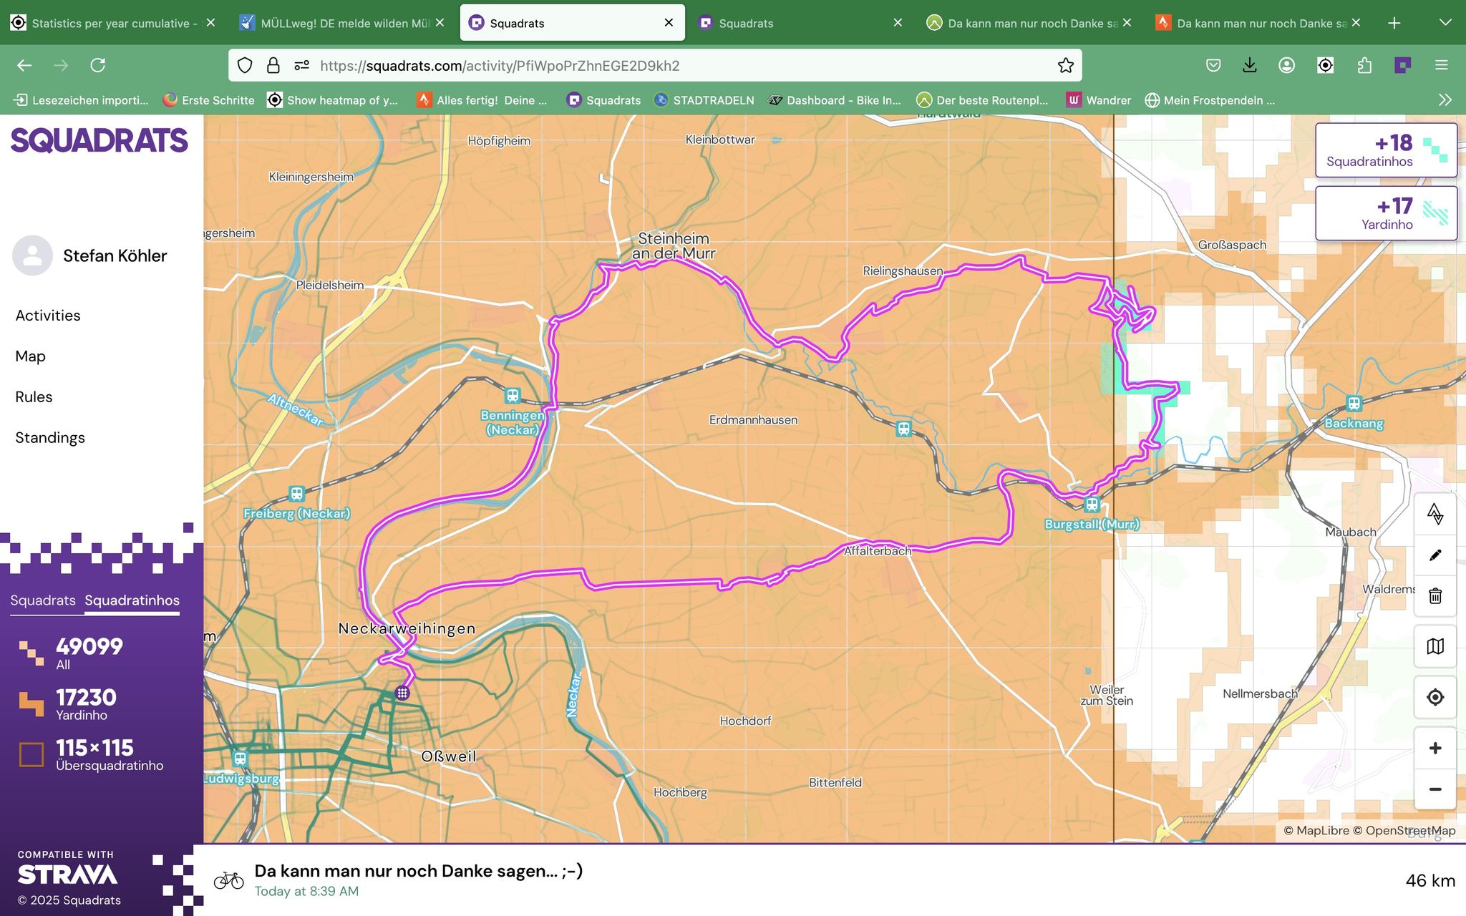Open the Firefox hamburger application menu

pyautogui.click(x=1441, y=66)
